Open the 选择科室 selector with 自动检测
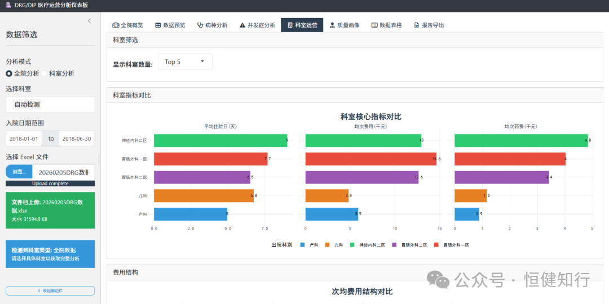 point(50,104)
